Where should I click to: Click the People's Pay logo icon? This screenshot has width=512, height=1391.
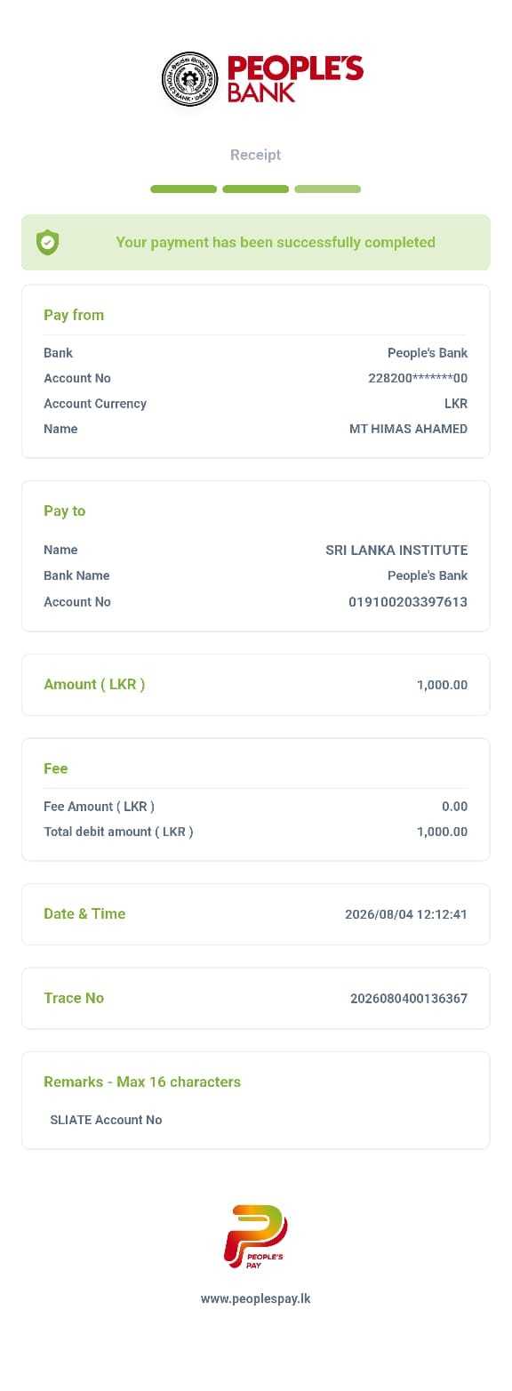[255, 1236]
